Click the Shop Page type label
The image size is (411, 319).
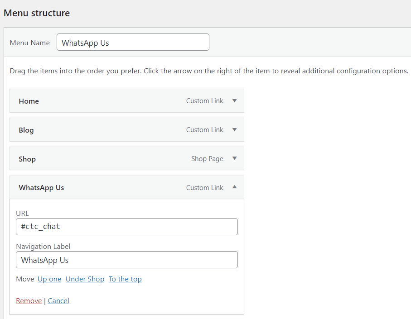[207, 159]
